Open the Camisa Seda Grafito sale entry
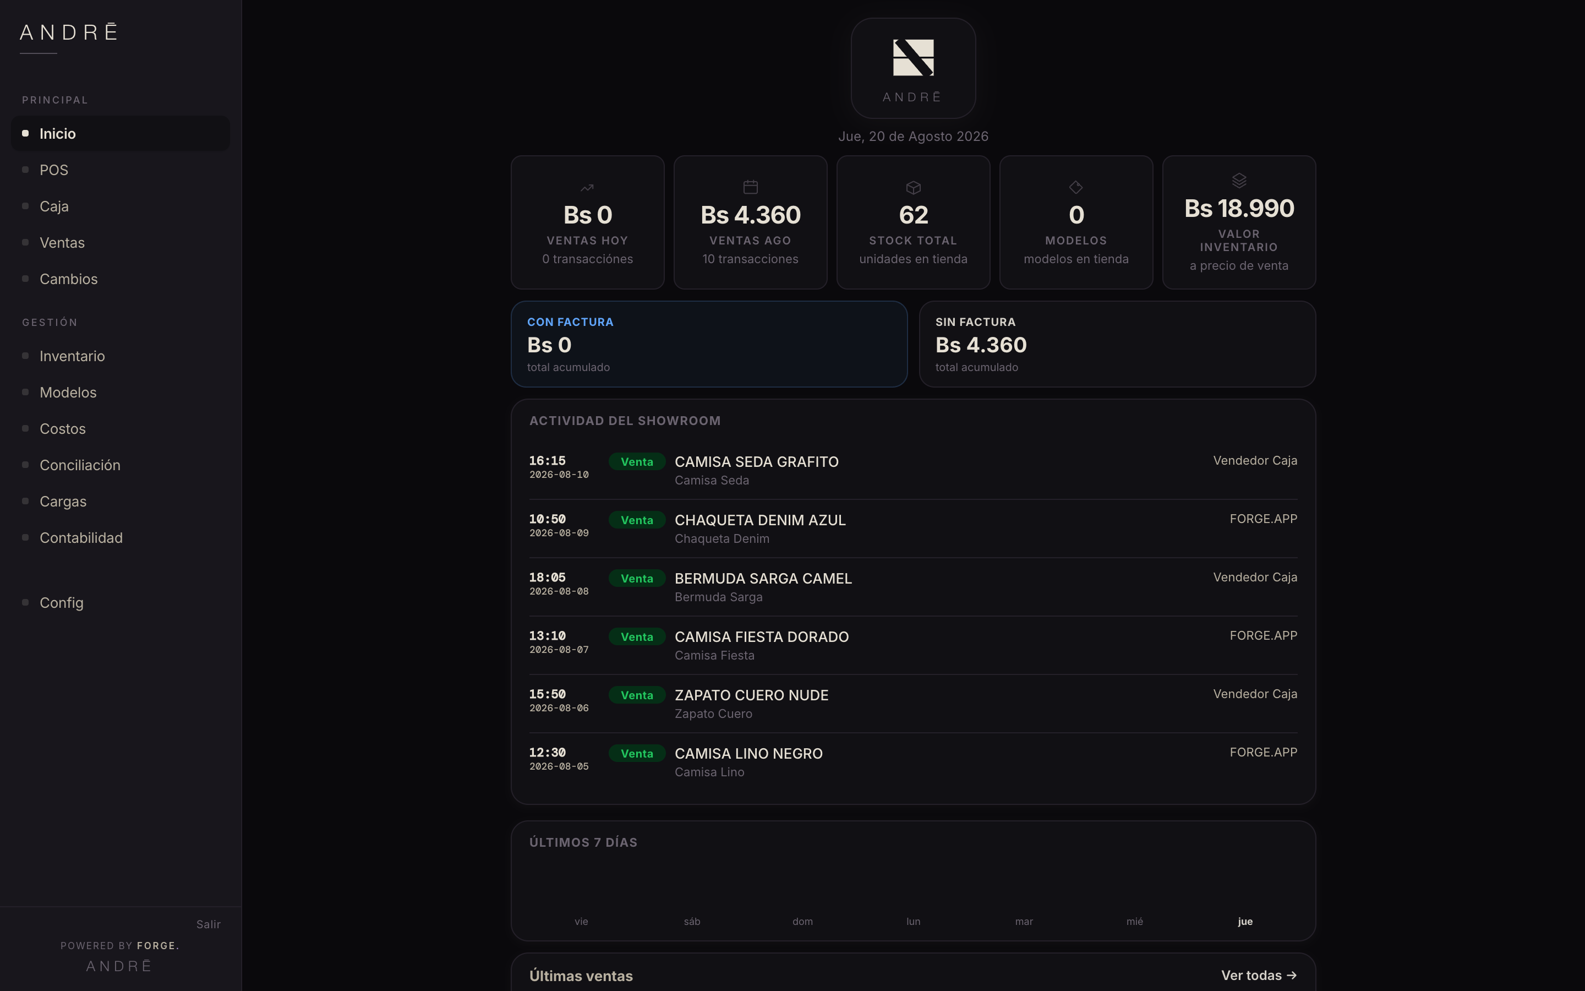1585x991 pixels. (x=913, y=470)
